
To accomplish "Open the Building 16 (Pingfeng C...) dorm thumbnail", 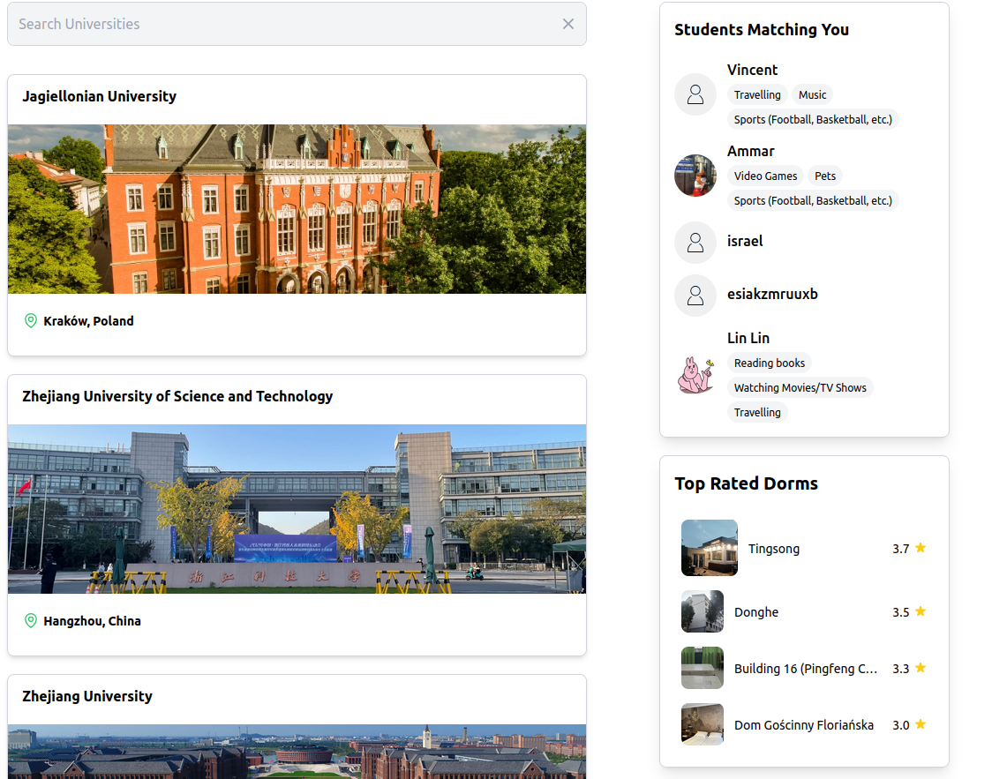I will (703, 668).
